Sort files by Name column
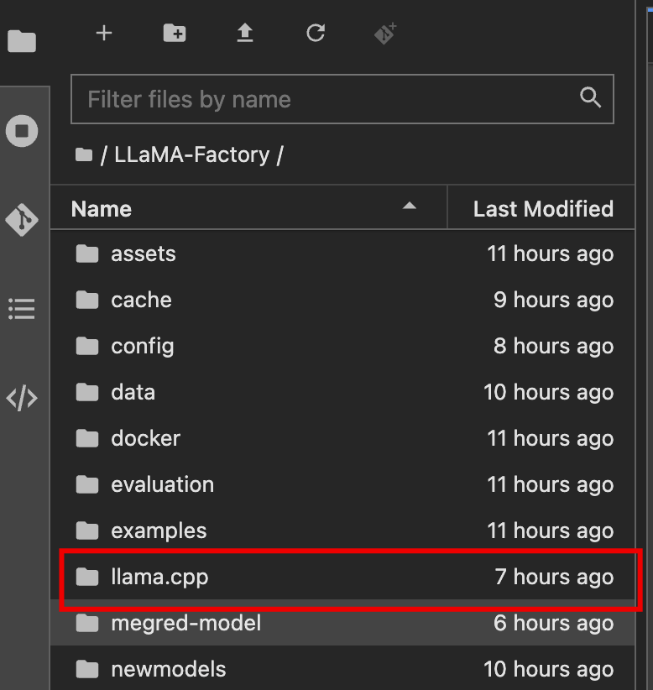653x690 pixels. [102, 209]
